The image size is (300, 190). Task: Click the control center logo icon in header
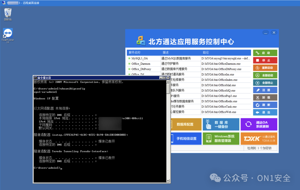[141, 41]
